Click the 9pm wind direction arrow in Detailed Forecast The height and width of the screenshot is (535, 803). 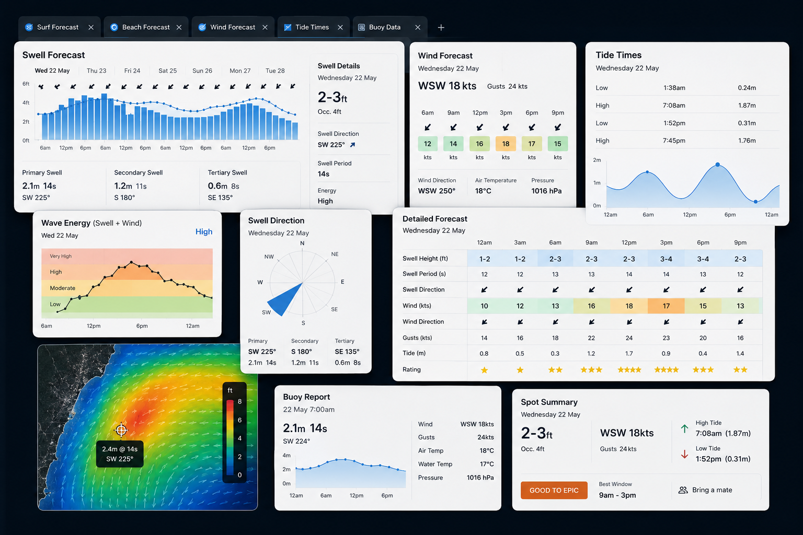click(740, 322)
